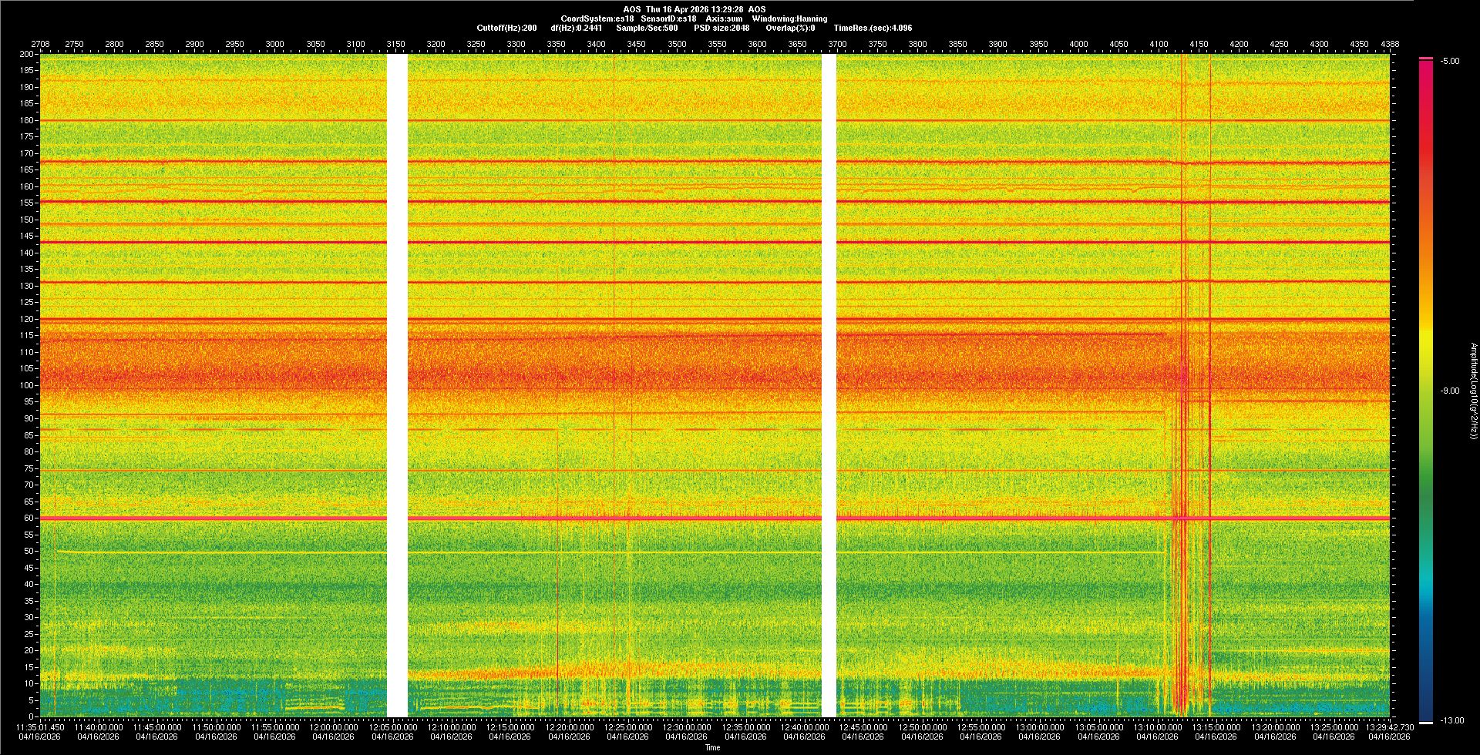1480x755 pixels.
Task: Select the -13.00 colorbar minimum label
Action: (x=1449, y=721)
